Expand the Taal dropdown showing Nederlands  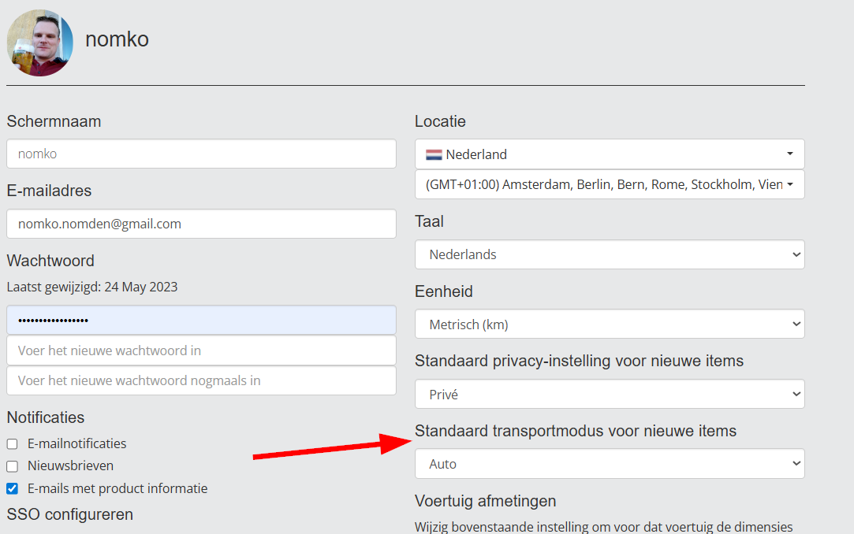609,254
